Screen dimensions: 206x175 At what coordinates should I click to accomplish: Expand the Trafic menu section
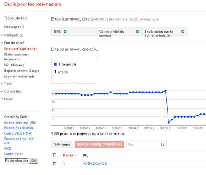click(x=2, y=84)
